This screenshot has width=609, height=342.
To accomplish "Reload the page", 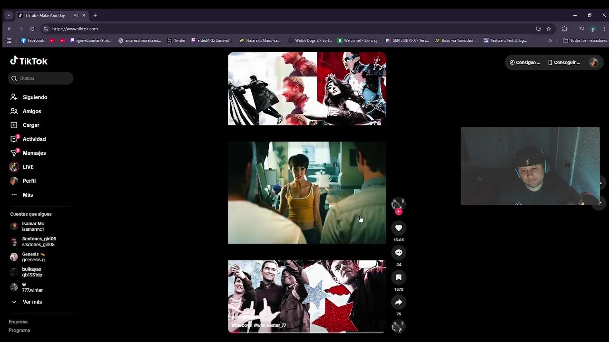I will click(x=32, y=29).
